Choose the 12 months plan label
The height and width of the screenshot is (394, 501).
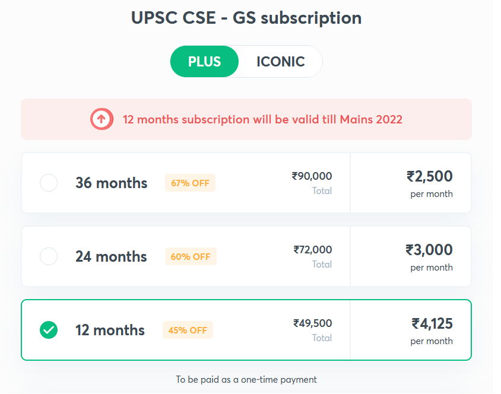pos(110,330)
